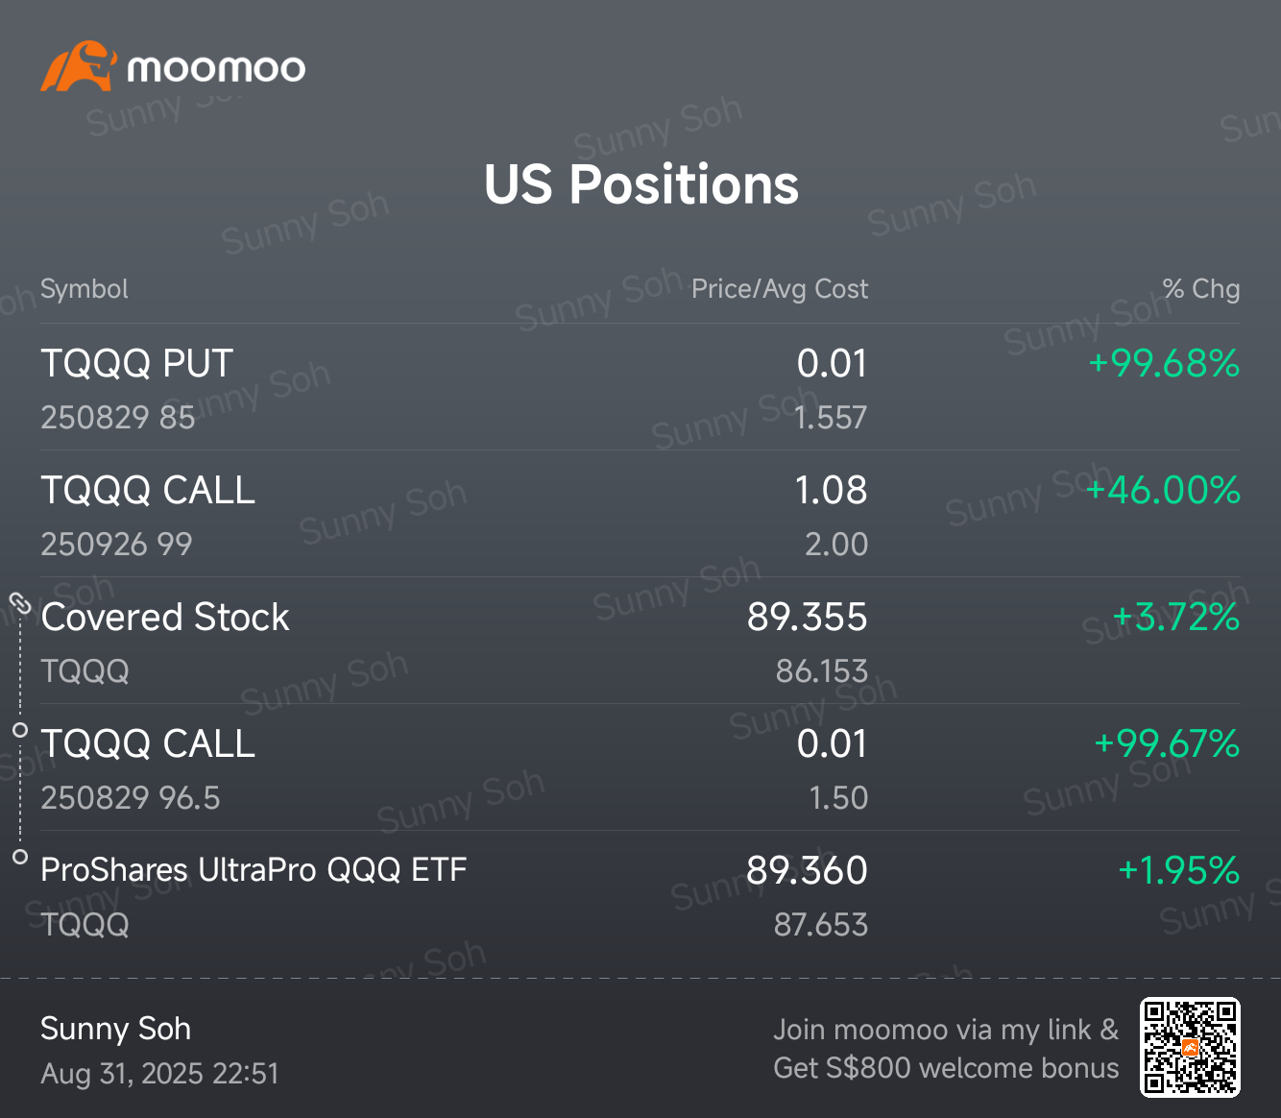Click the moomoo bull logo icon
This screenshot has height=1118, width=1281.
tap(79, 66)
